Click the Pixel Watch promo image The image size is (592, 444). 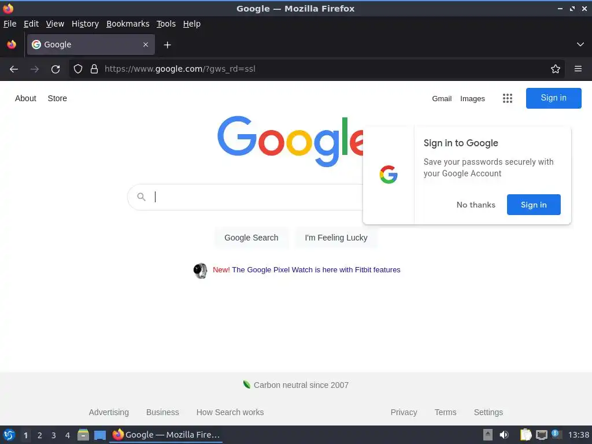coord(200,271)
